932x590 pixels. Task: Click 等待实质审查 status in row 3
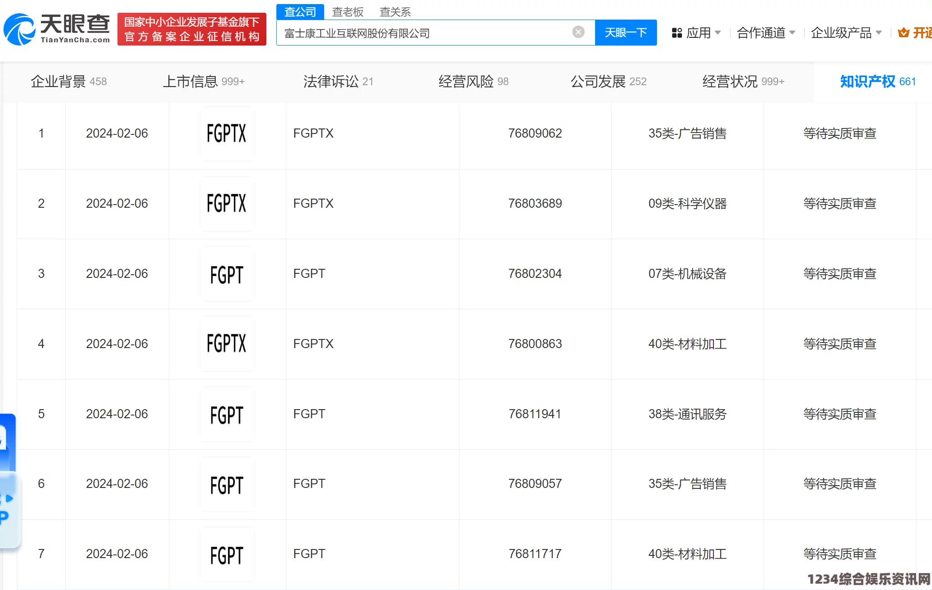point(840,274)
